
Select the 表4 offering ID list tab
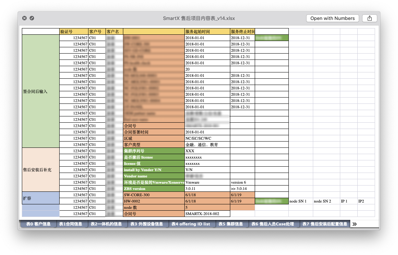[x=191, y=224]
